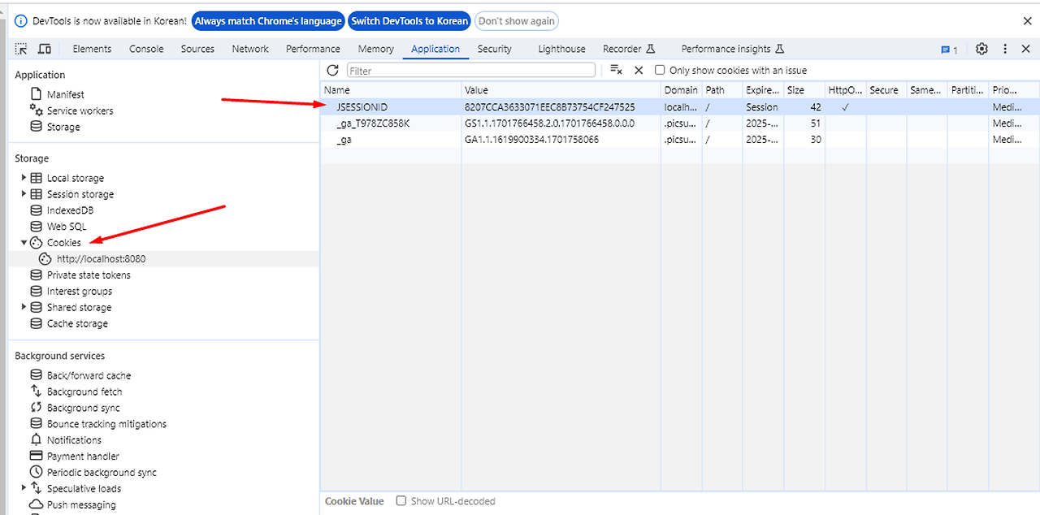Click Don't show again button

pos(517,21)
